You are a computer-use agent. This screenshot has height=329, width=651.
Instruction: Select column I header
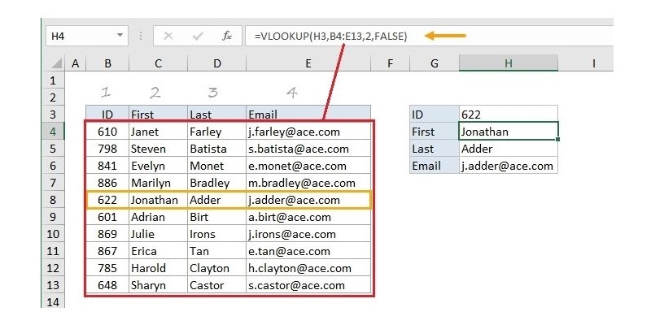pos(594,63)
